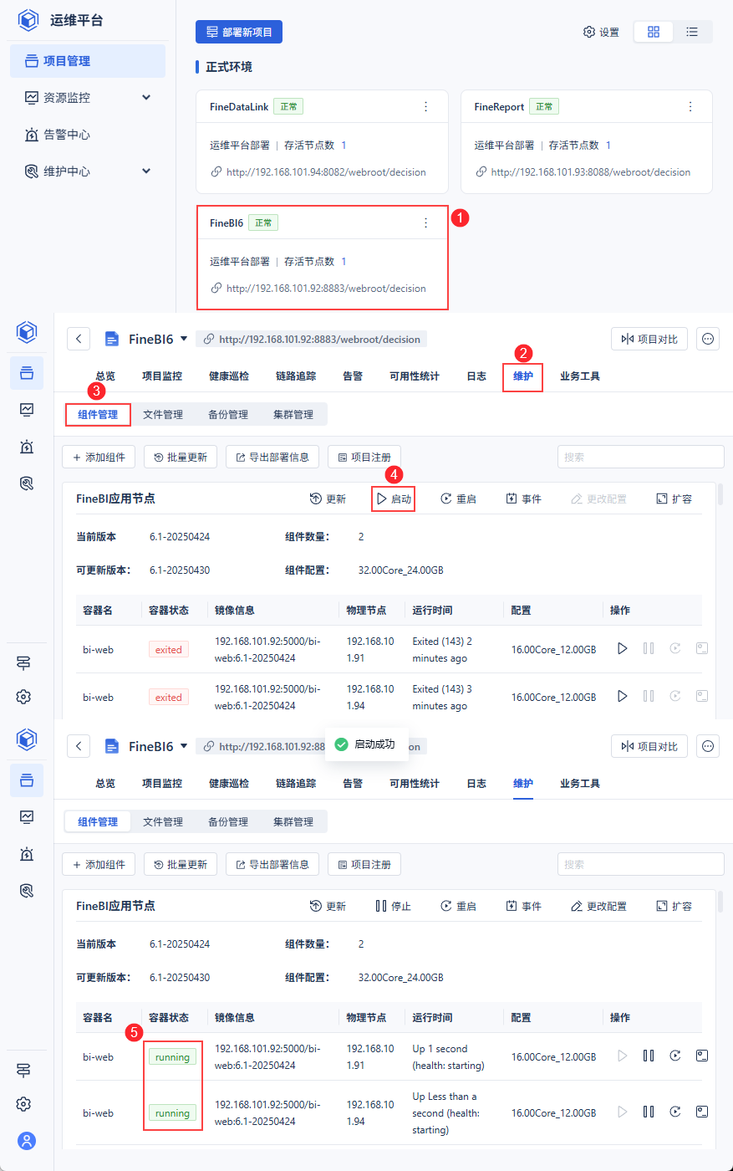Screen dimensions: 733x1171
Task: Start the container exited 2 minutes ago
Action: [622, 649]
